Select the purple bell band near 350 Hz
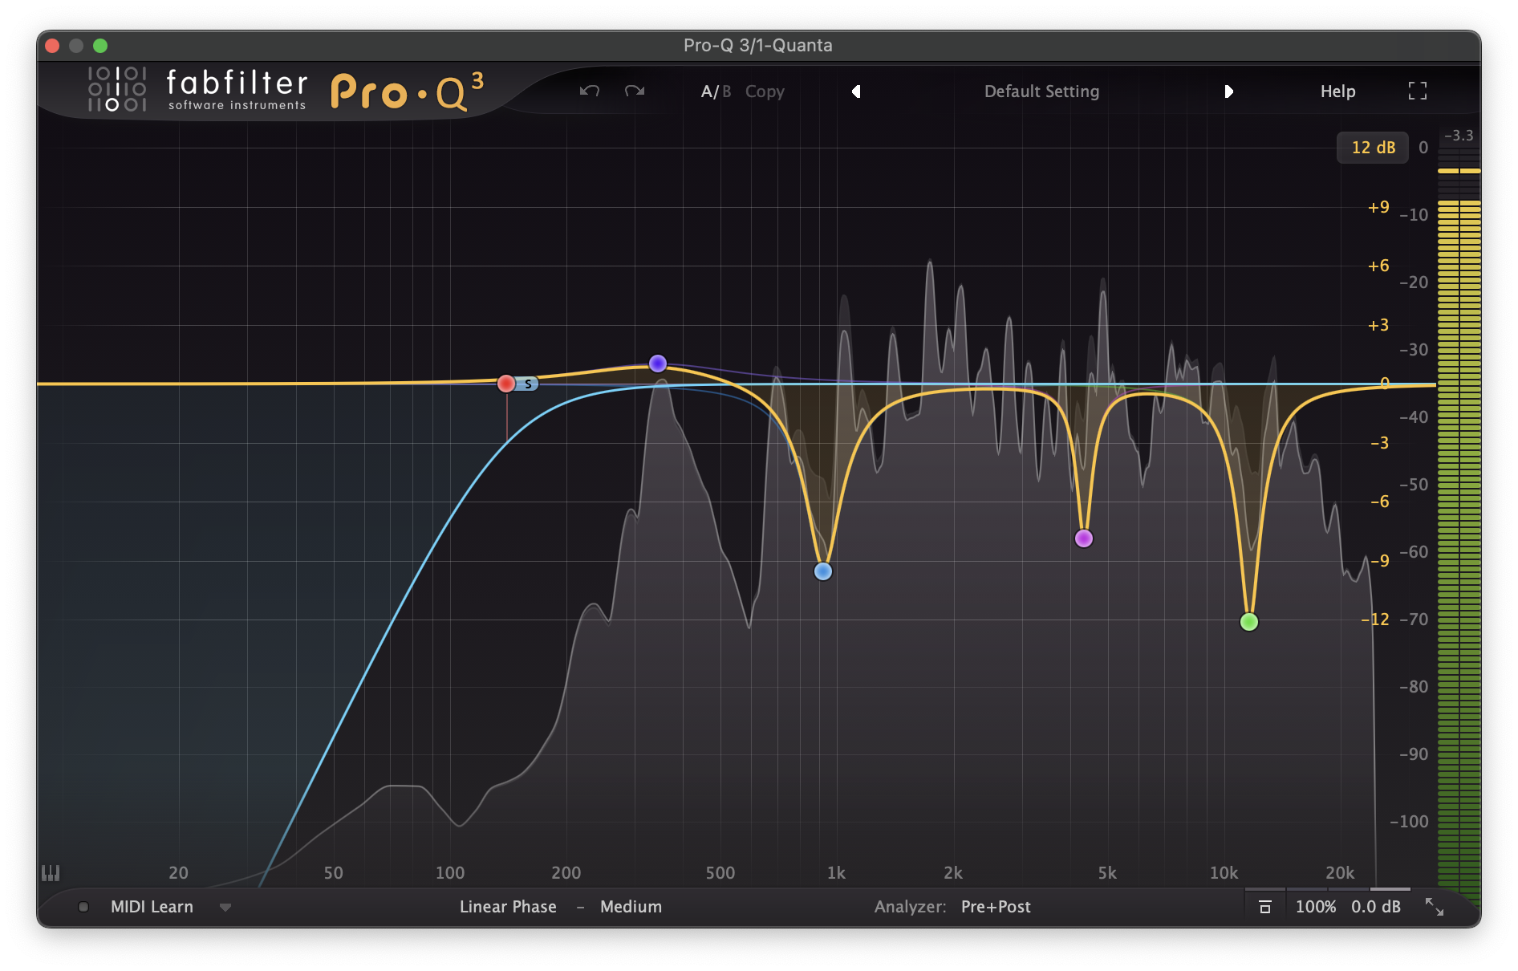This screenshot has width=1518, height=971. click(x=658, y=364)
